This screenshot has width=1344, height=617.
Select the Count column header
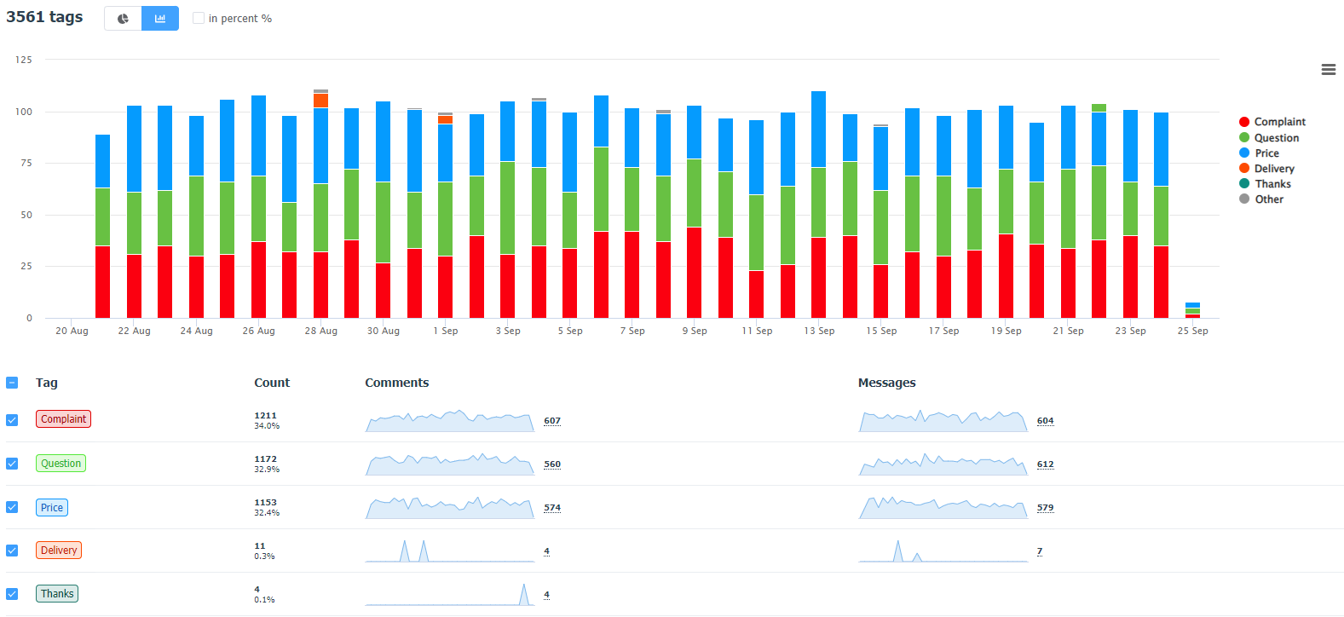click(272, 383)
